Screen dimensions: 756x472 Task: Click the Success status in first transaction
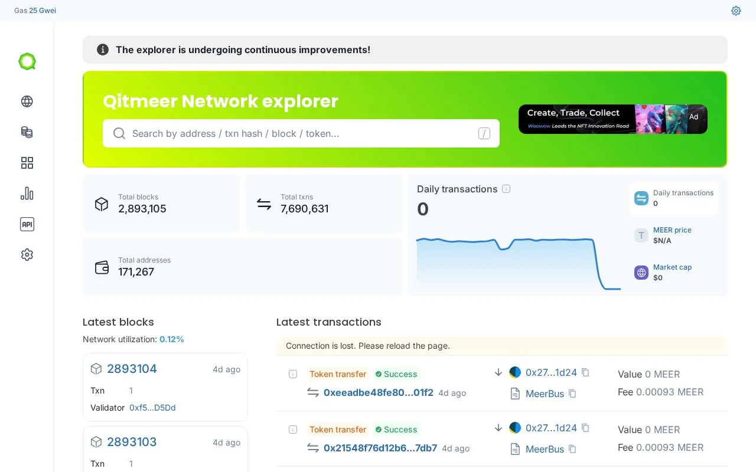396,374
